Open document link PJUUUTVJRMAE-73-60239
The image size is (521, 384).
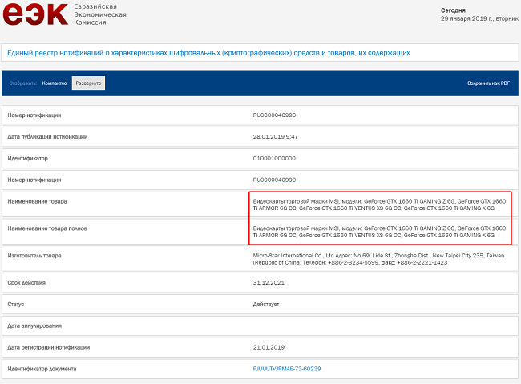coord(287,369)
